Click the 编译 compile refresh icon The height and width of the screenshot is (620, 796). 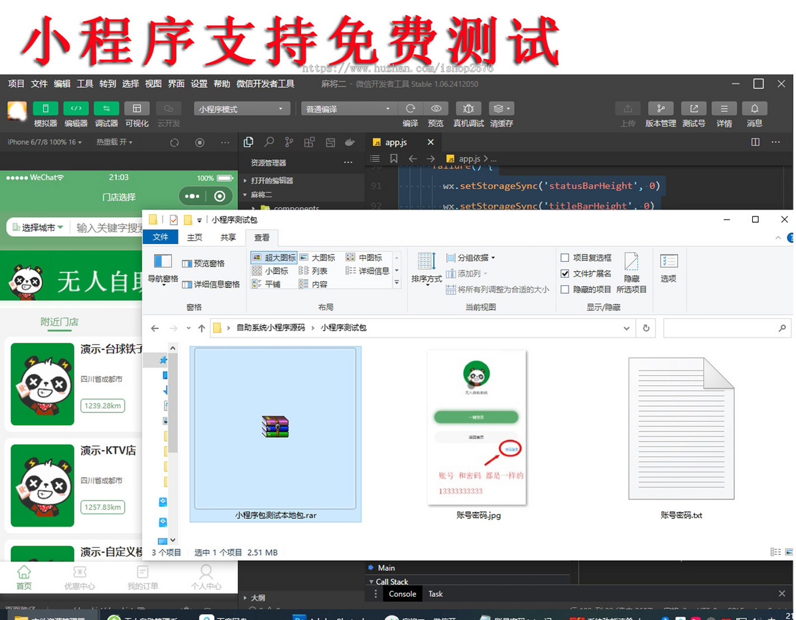pyautogui.click(x=411, y=109)
